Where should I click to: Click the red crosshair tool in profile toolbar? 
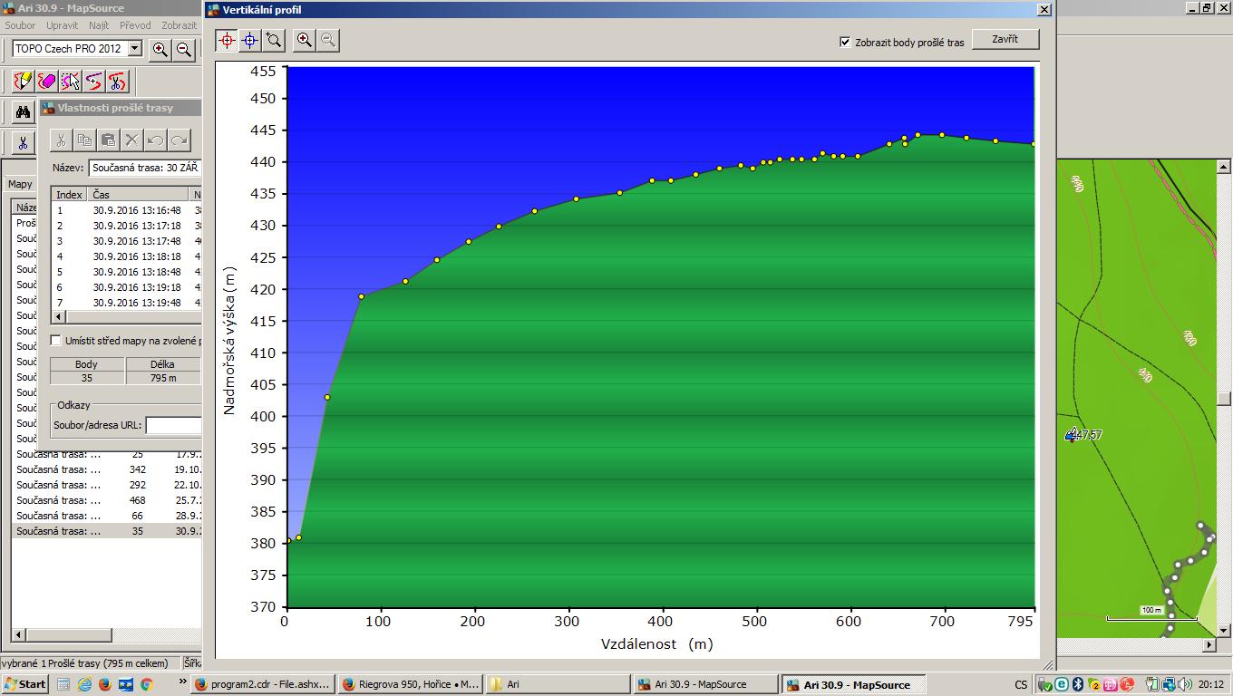tap(227, 40)
